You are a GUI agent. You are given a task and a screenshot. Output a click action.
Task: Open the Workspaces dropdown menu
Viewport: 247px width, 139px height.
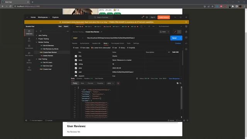pos(44,17)
